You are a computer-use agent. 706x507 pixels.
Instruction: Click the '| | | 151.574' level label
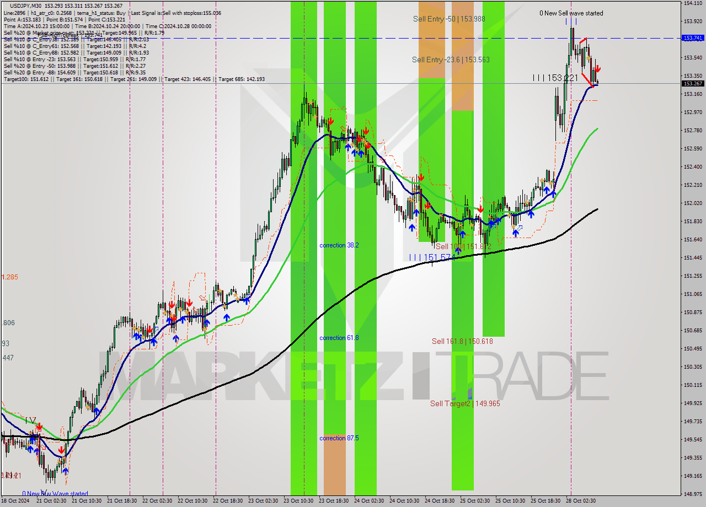(432, 257)
